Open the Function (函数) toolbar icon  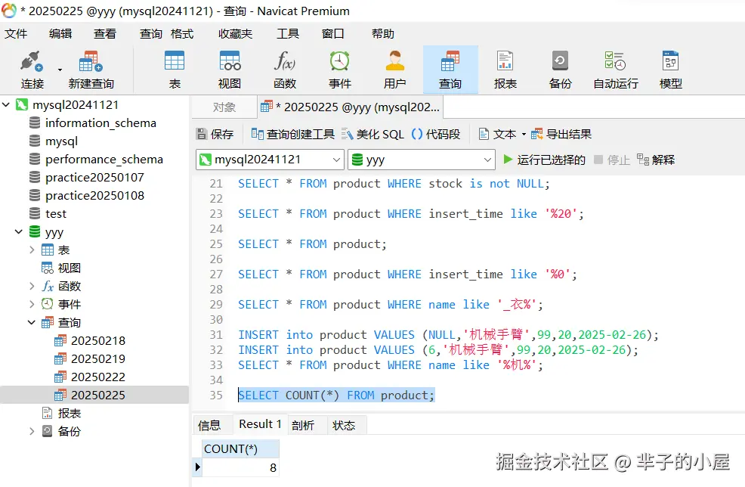coord(285,70)
